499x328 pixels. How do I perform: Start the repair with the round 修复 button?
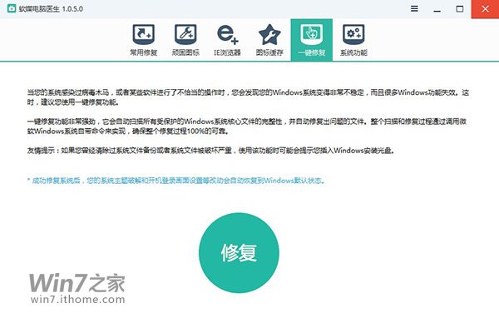(239, 253)
